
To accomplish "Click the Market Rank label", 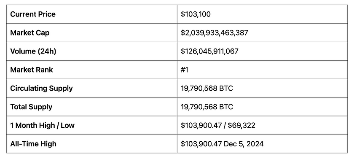I will [32, 70].
